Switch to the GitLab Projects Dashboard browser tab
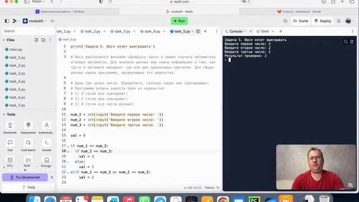The image size is (359, 202). pyautogui.click(x=299, y=11)
